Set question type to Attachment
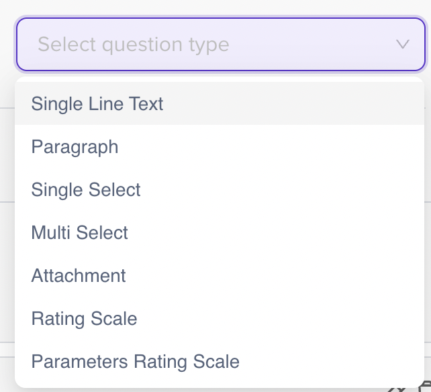Image resolution: width=431 pixels, height=392 pixels. (x=79, y=276)
